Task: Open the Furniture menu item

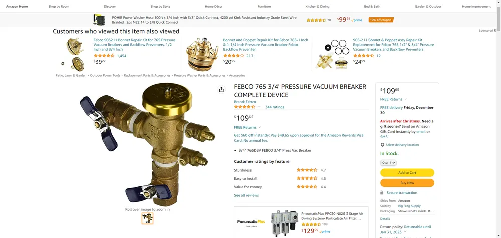Action: point(264,7)
